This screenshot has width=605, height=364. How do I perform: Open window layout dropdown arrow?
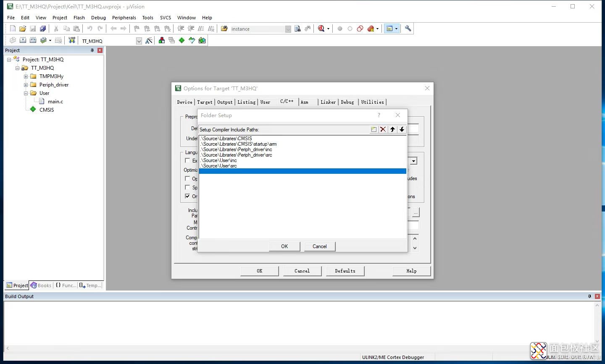point(396,29)
